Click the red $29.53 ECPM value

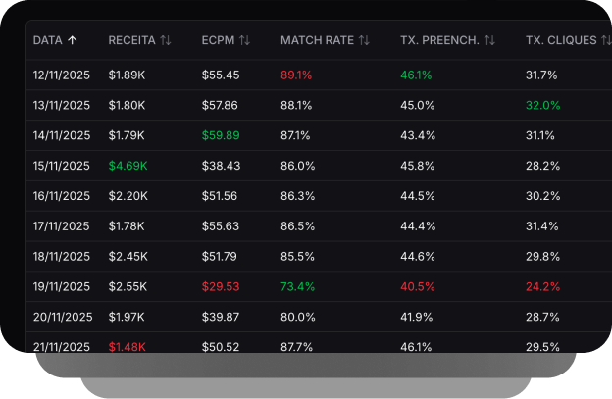pos(221,286)
